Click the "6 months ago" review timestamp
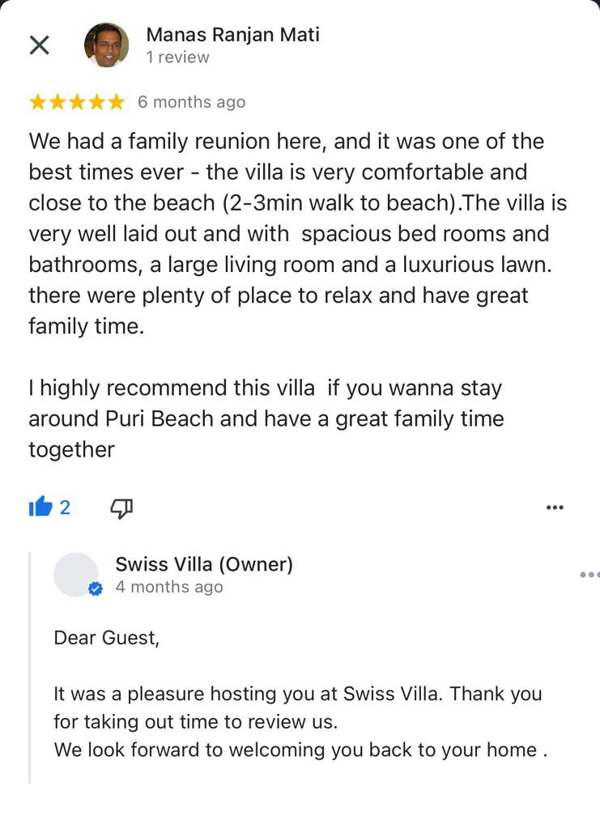This screenshot has width=600, height=829. 191,102
